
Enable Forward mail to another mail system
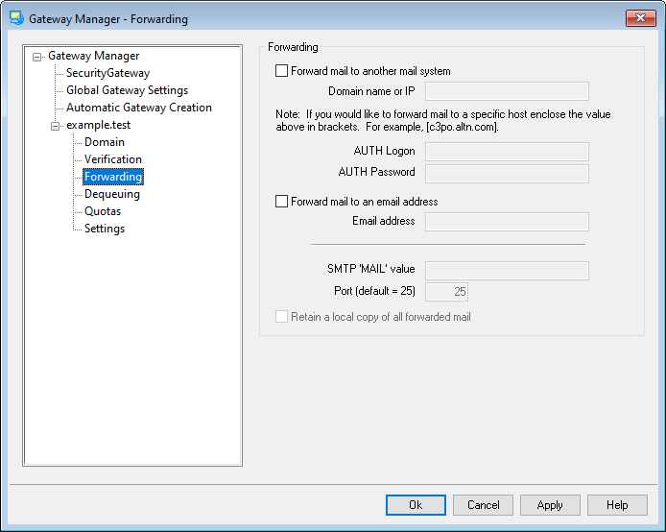[x=281, y=70]
